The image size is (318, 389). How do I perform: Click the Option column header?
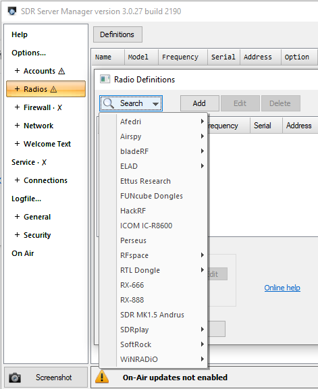point(299,57)
